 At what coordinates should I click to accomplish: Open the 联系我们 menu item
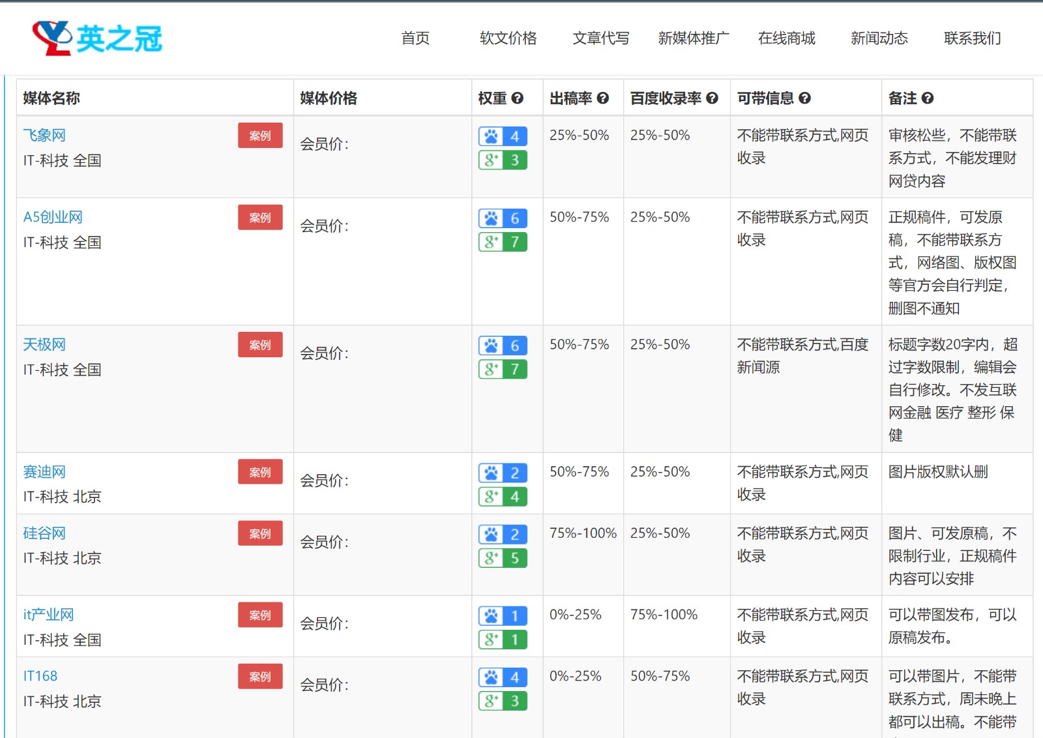973,38
